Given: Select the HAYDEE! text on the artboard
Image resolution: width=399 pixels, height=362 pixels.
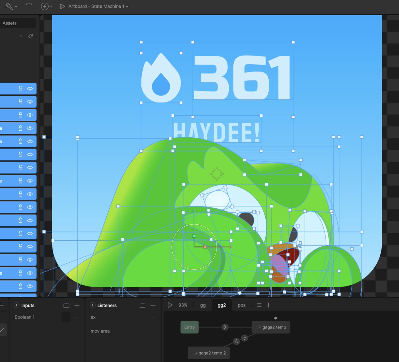Looking at the screenshot, I should [216, 132].
